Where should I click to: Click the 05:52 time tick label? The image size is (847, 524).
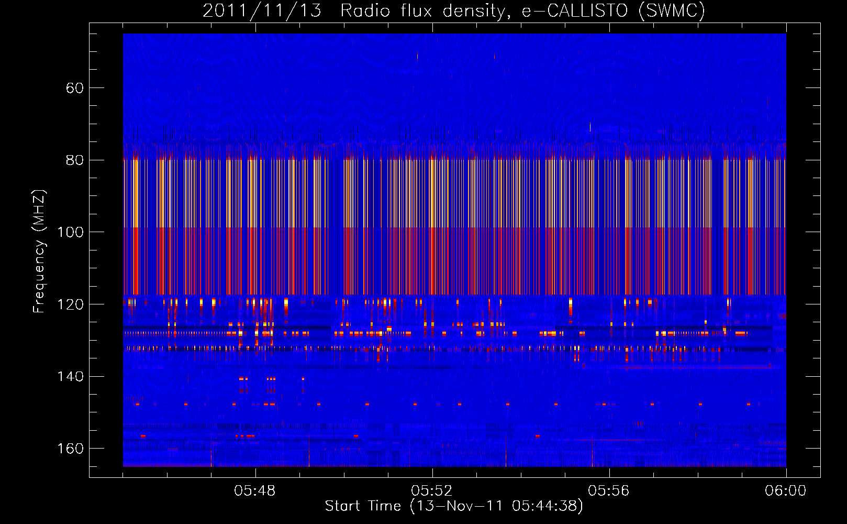coord(432,490)
